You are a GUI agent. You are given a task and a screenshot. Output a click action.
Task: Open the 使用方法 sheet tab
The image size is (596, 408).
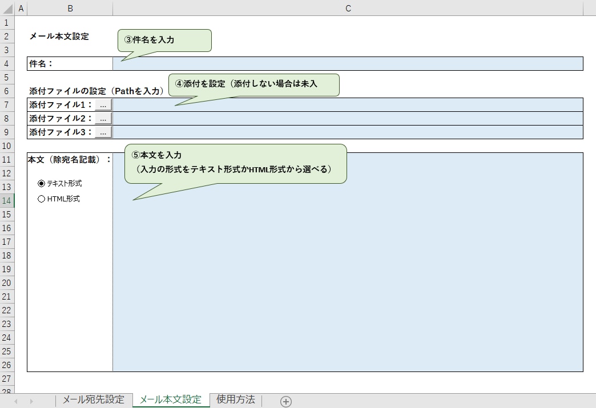coord(236,399)
